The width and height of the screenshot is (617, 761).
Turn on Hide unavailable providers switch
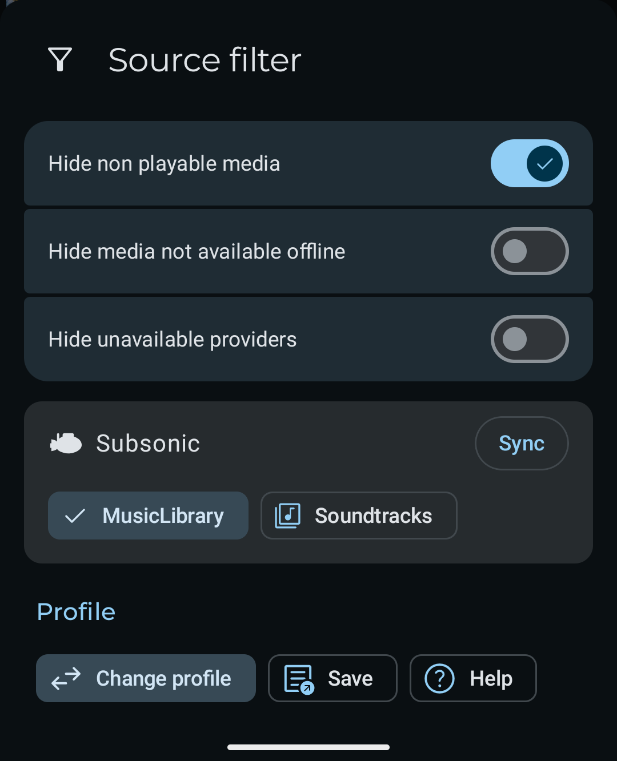point(530,340)
